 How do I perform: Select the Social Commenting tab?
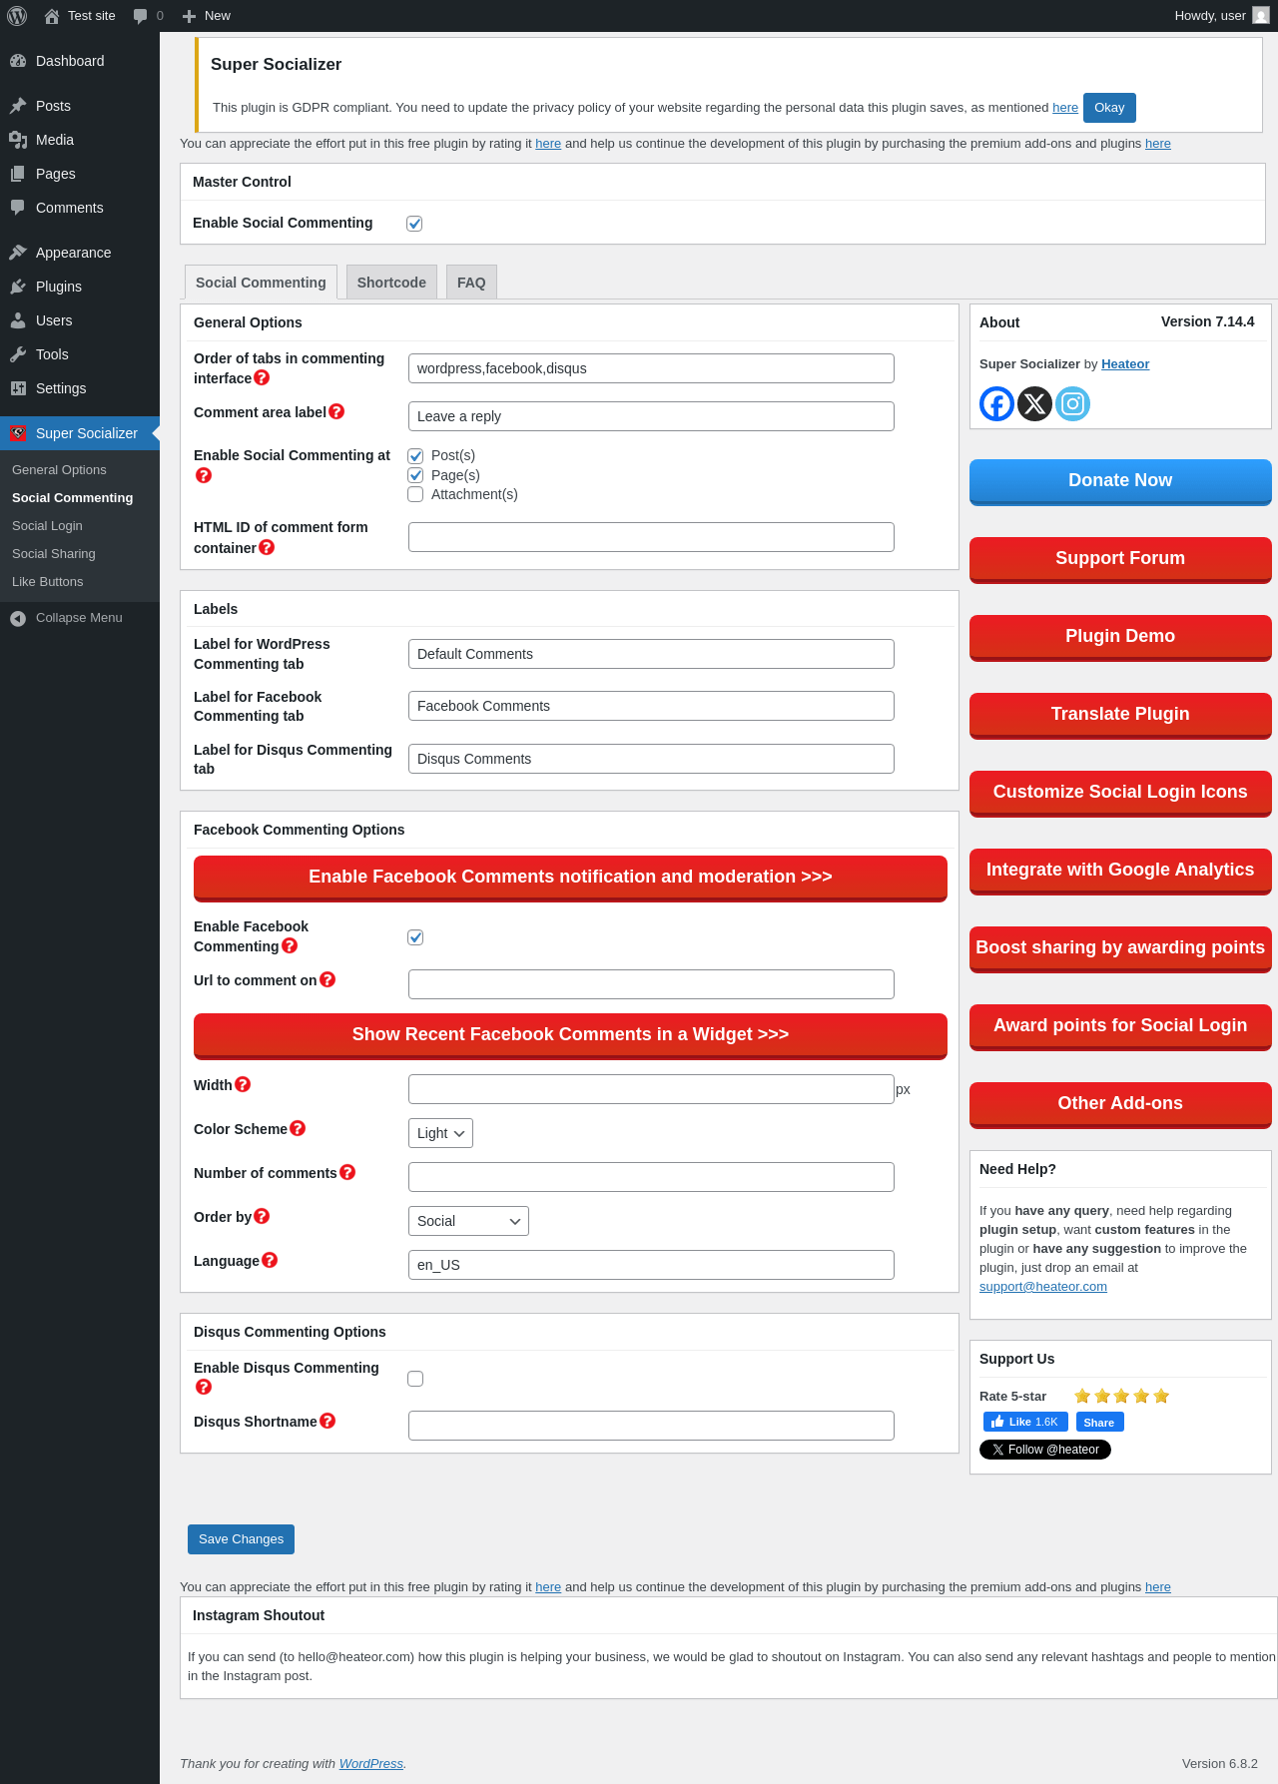tap(261, 283)
